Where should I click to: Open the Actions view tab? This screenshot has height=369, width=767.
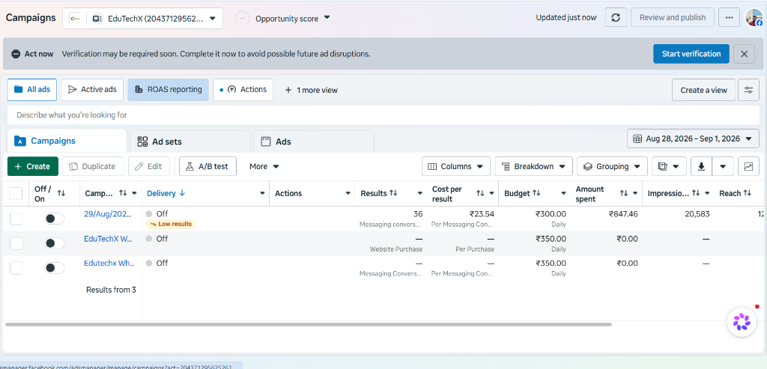243,89
